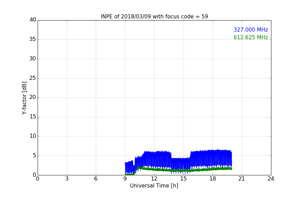
Task: Click the y-axis tick label "20"
Action: coord(33,97)
